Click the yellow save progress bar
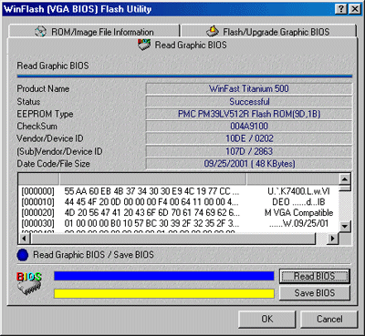The image size is (365, 336). pyautogui.click(x=164, y=293)
